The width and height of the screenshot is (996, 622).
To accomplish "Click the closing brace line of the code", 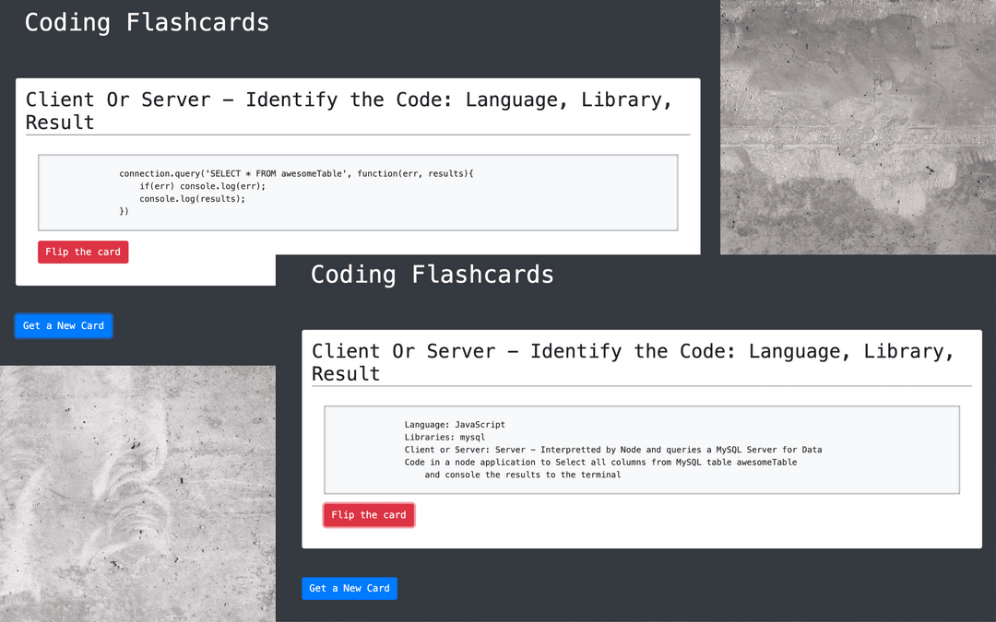I will [x=124, y=211].
